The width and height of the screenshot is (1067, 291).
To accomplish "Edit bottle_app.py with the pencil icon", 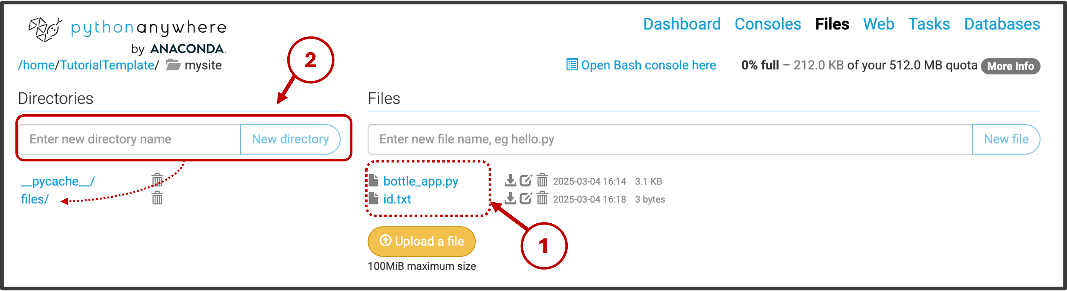I will click(x=526, y=181).
